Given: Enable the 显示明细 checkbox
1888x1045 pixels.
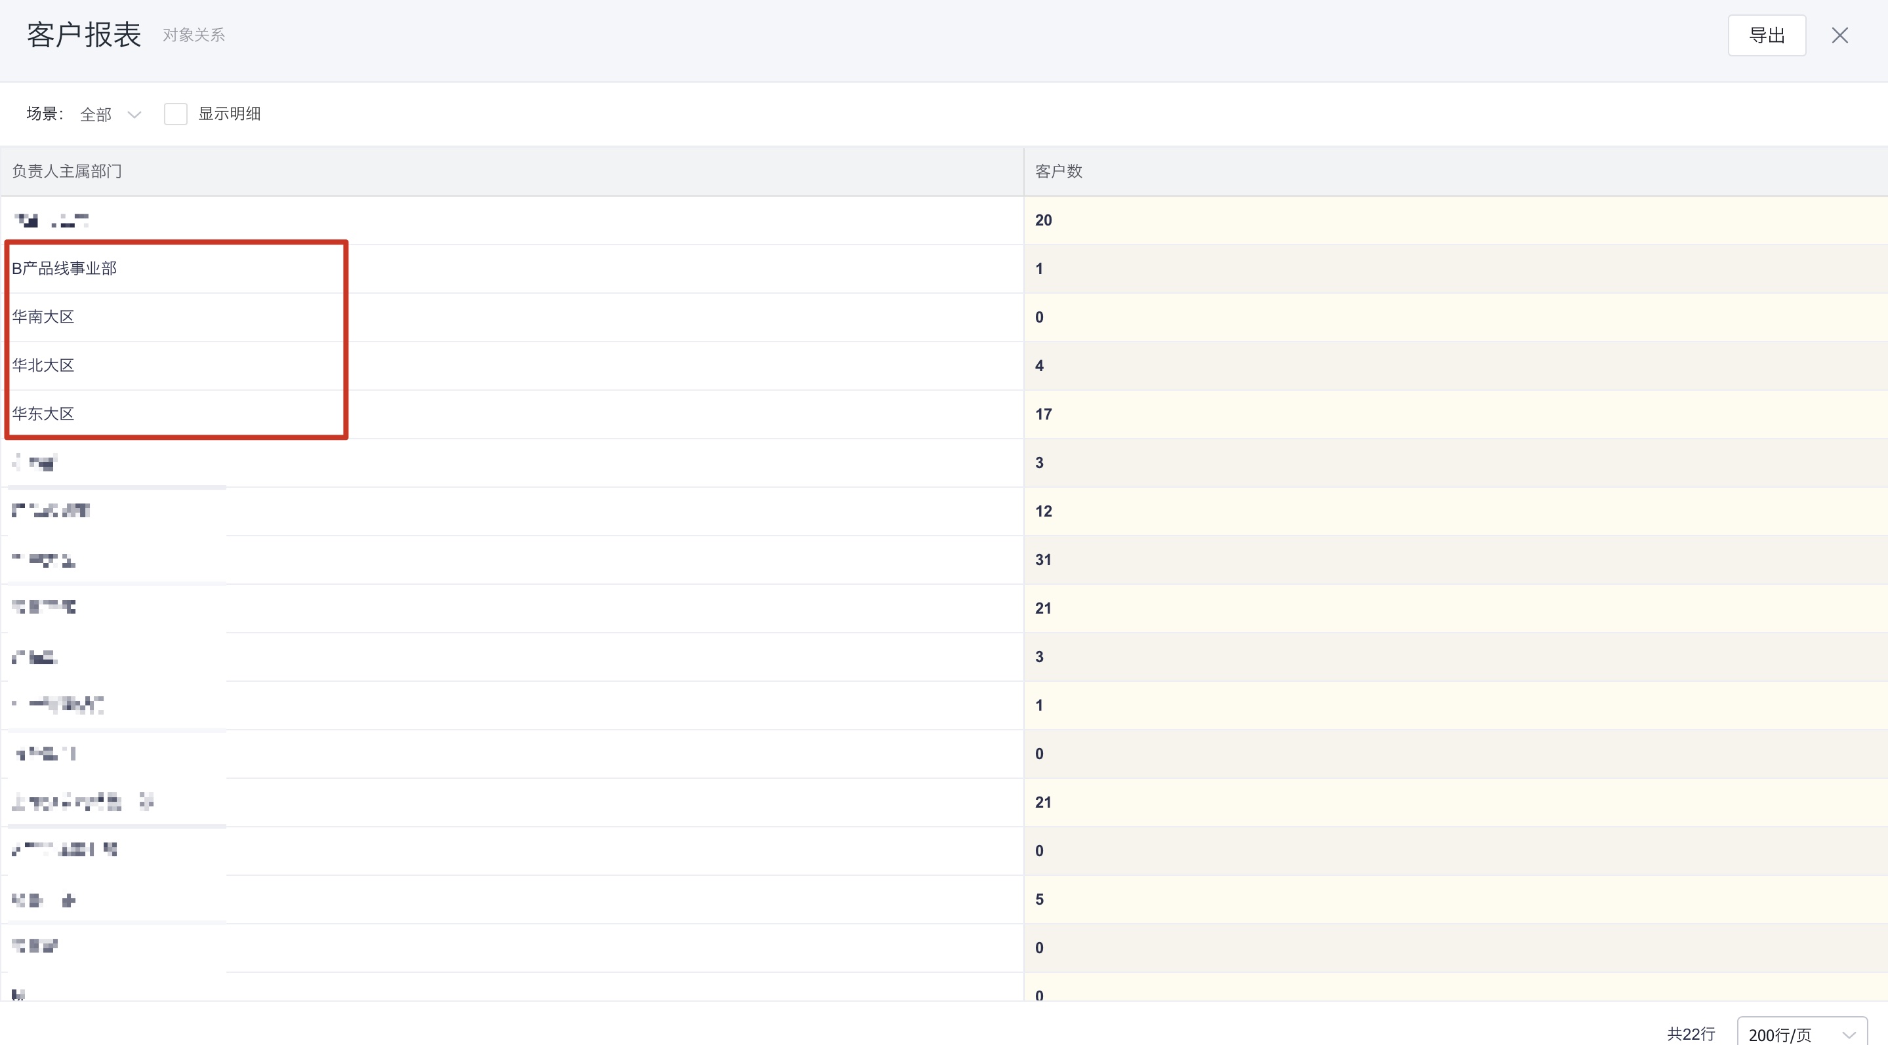Looking at the screenshot, I should pyautogui.click(x=175, y=113).
